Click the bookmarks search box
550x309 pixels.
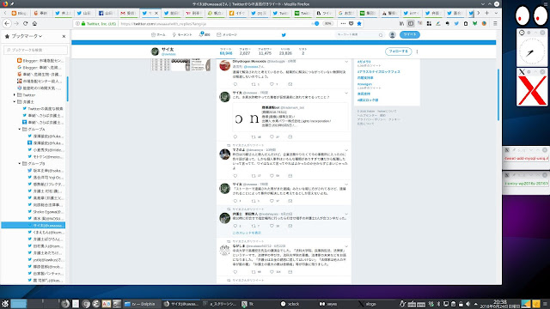pos(35,50)
